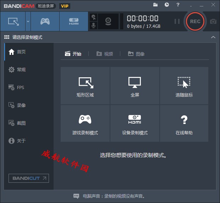220x203 pixels.
Task: Click the BANDICAM logo
Action: pyautogui.click(x=19, y=6)
